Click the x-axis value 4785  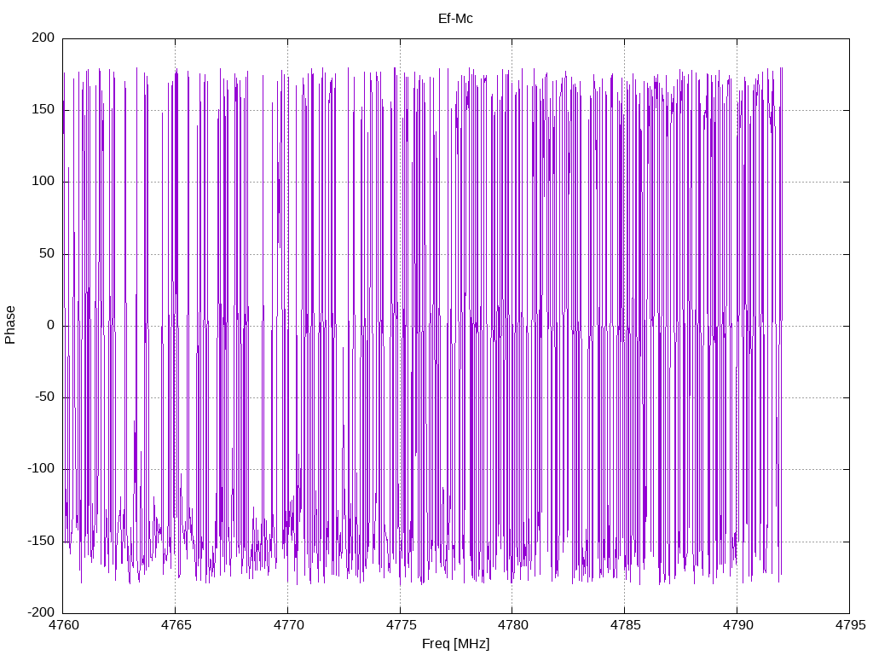[625, 625]
